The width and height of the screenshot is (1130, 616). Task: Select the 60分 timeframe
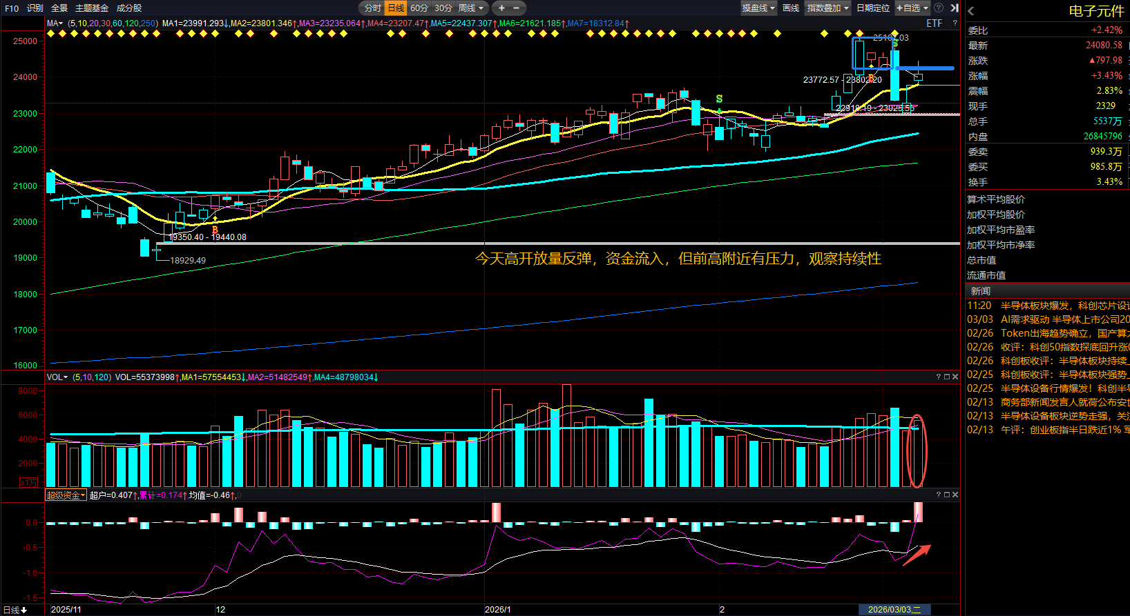coord(419,8)
